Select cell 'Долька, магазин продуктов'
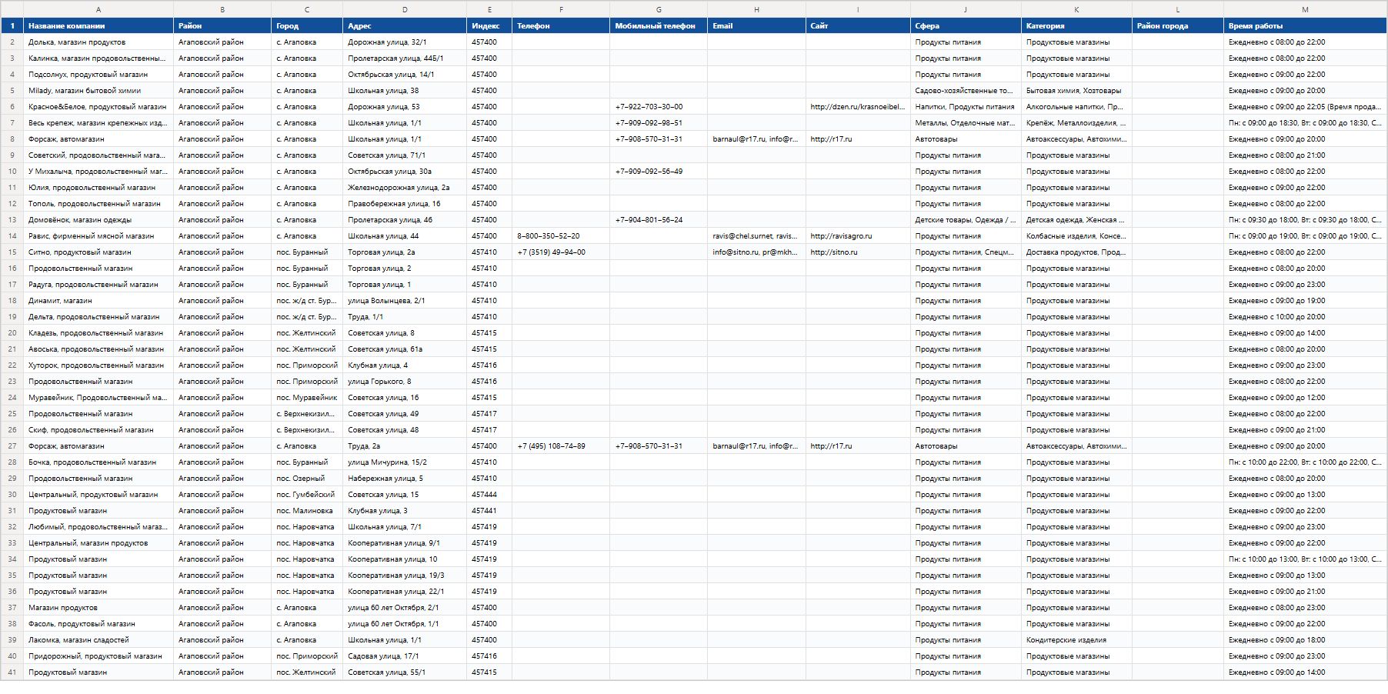 [98, 42]
